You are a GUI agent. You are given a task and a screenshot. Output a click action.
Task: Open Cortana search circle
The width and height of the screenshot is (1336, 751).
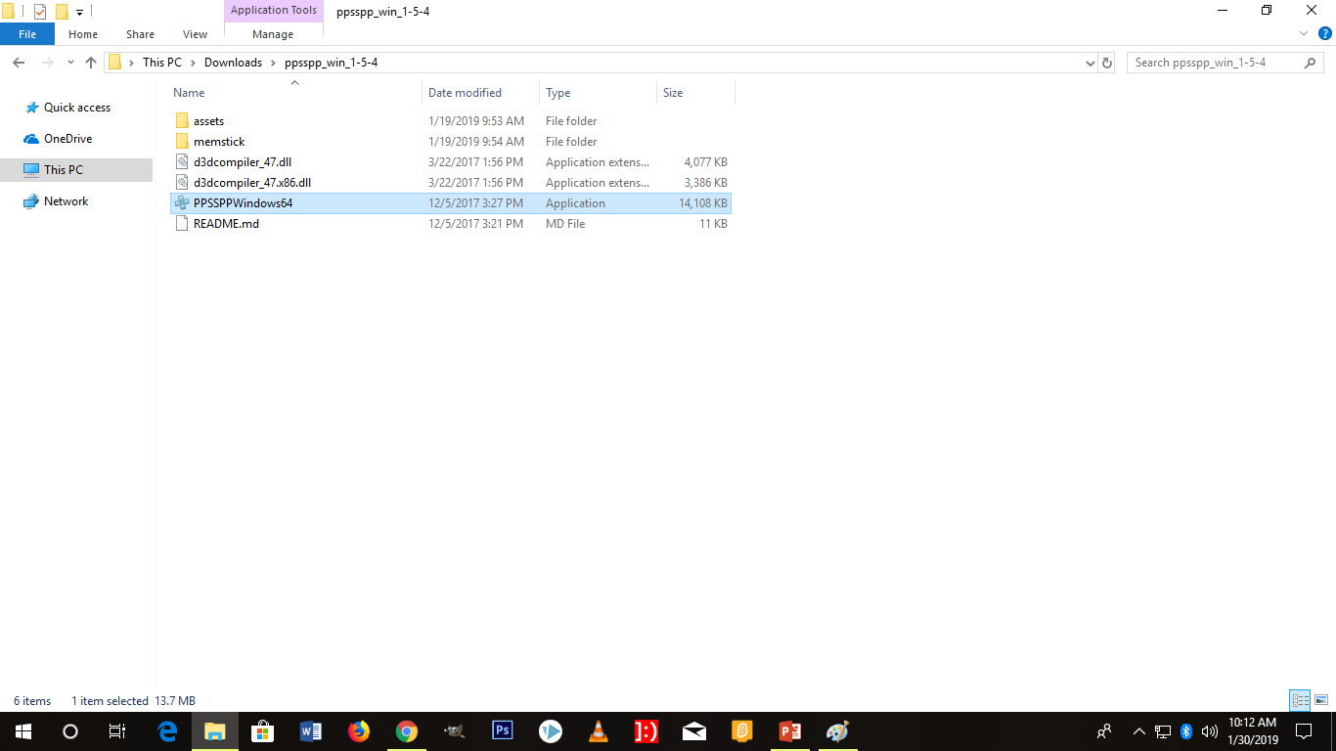coord(70,731)
